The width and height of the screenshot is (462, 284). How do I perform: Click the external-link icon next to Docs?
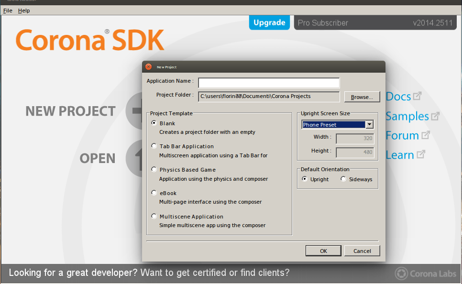tap(417, 96)
